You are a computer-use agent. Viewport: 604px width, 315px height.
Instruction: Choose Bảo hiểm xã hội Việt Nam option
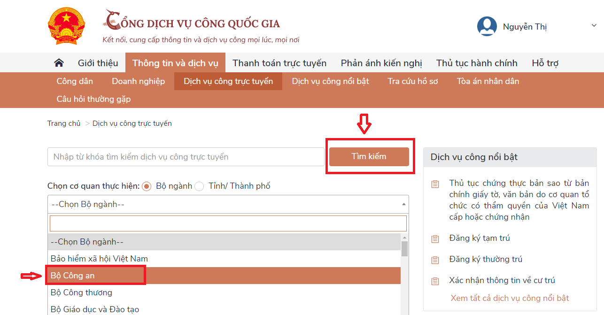[x=225, y=259]
